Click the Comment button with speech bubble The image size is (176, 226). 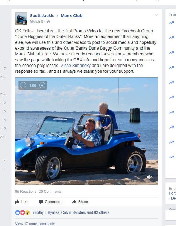click(50, 202)
